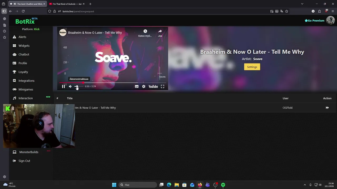Go back in browser history
This screenshot has width=337, height=189.
[x=11, y=11]
